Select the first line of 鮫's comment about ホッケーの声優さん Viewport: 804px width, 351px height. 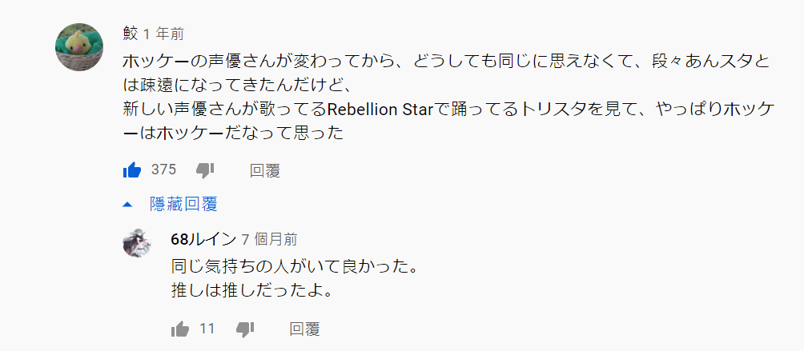pyautogui.click(x=447, y=62)
